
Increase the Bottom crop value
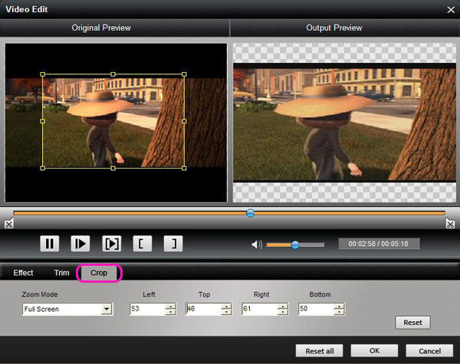tap(340, 307)
